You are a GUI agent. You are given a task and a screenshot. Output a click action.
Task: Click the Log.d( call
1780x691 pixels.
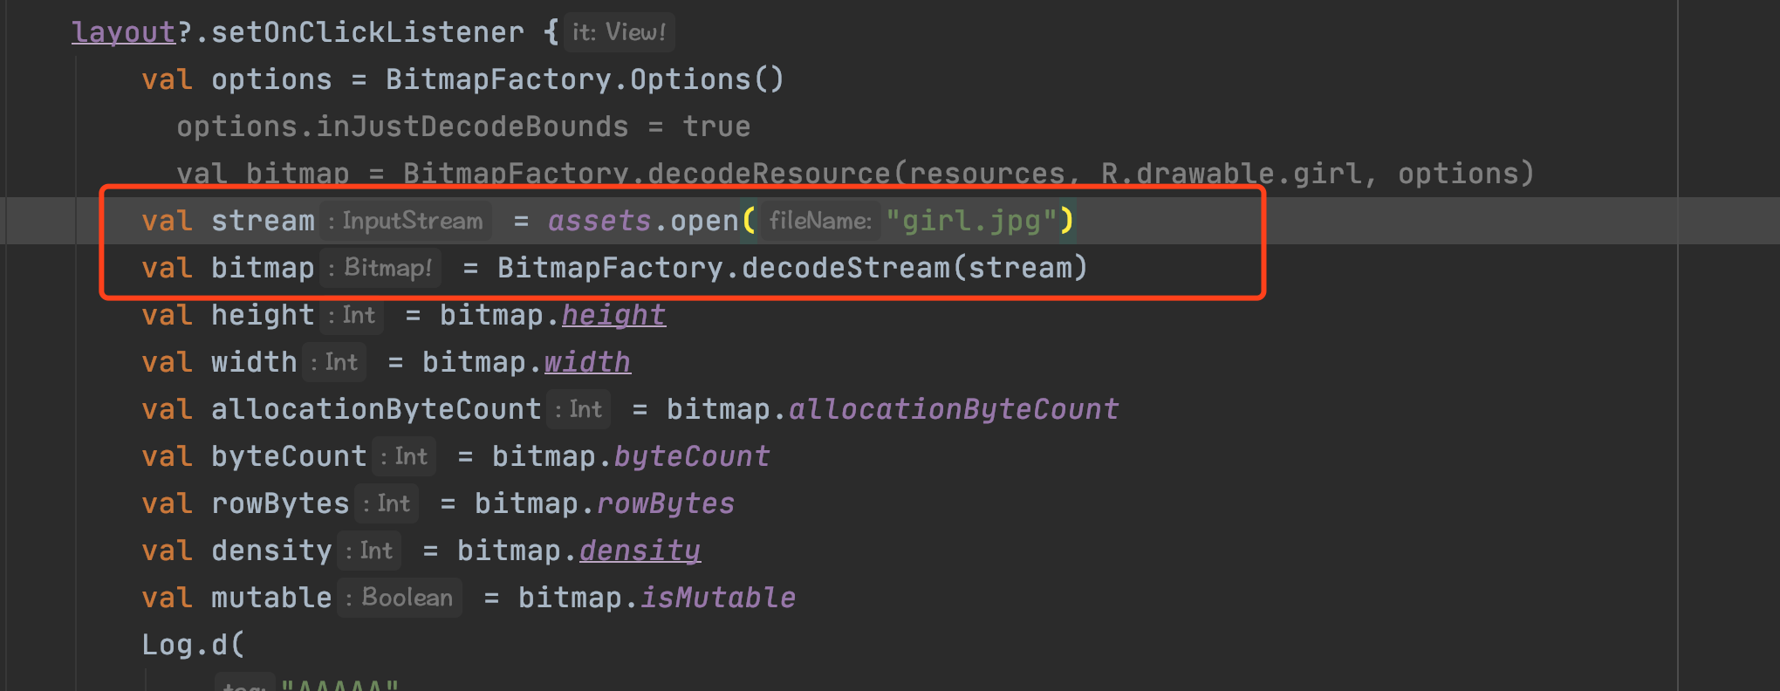pos(194,645)
